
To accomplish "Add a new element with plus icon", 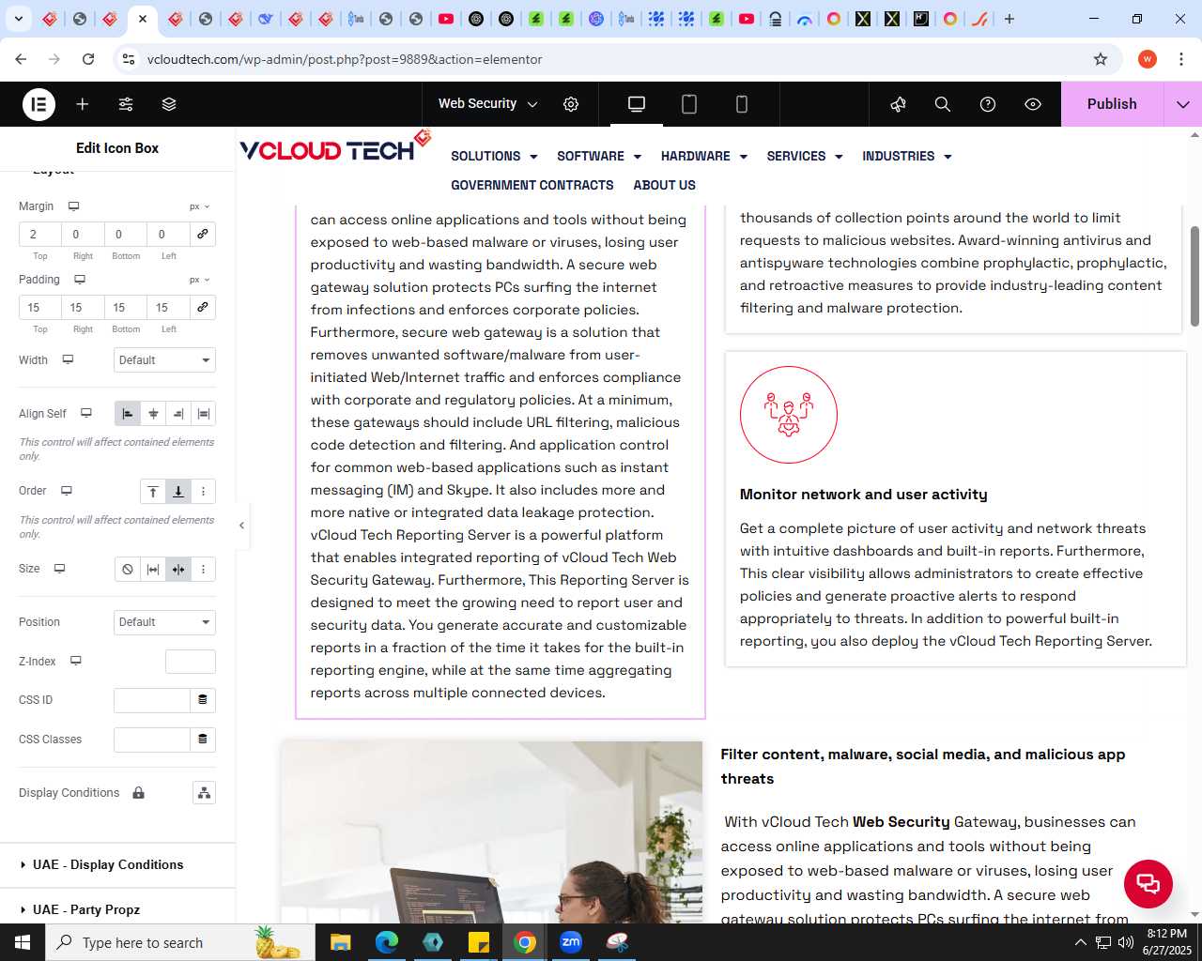I will tap(83, 104).
